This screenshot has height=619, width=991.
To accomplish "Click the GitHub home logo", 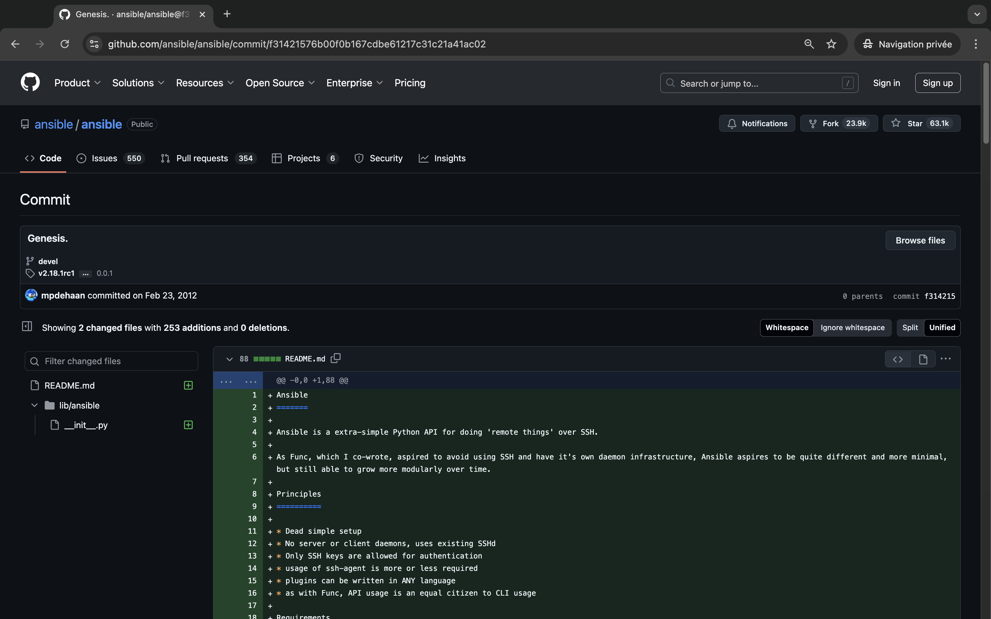I will click(x=30, y=82).
